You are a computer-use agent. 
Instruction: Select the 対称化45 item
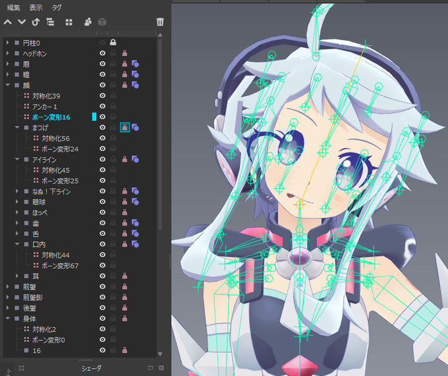click(x=56, y=170)
